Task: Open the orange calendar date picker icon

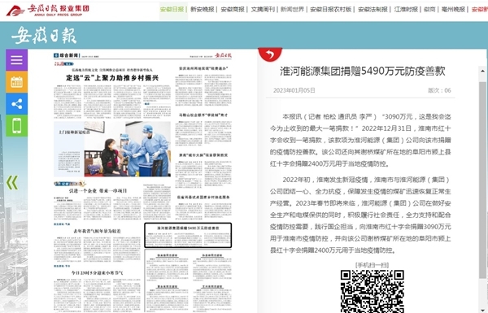Action: click(16, 82)
